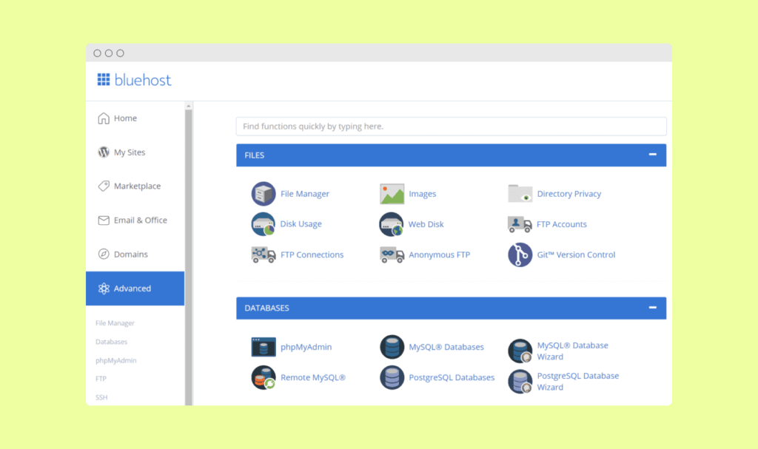Open phpMyAdmin submenu link in sidebar

tap(116, 360)
